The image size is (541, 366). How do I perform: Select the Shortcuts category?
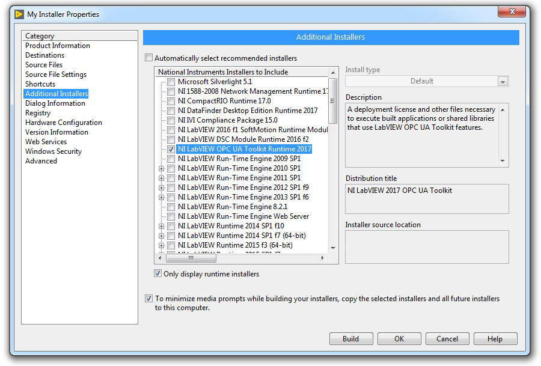coord(40,84)
